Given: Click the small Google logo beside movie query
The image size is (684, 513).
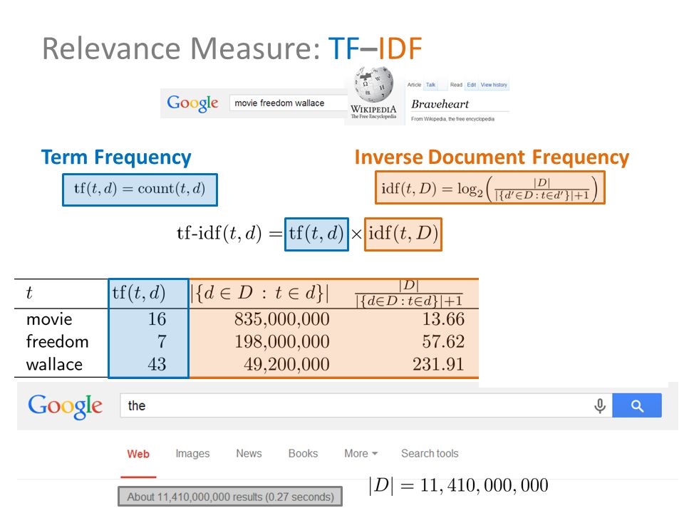Looking at the screenshot, I should [x=192, y=104].
